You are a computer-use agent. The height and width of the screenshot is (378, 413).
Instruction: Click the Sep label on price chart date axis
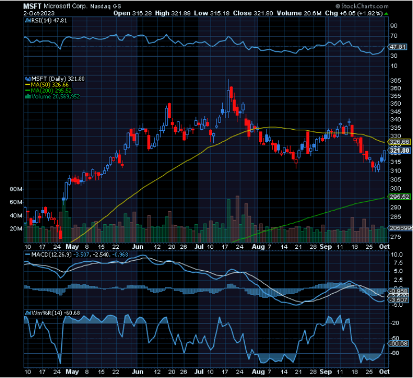(x=325, y=247)
